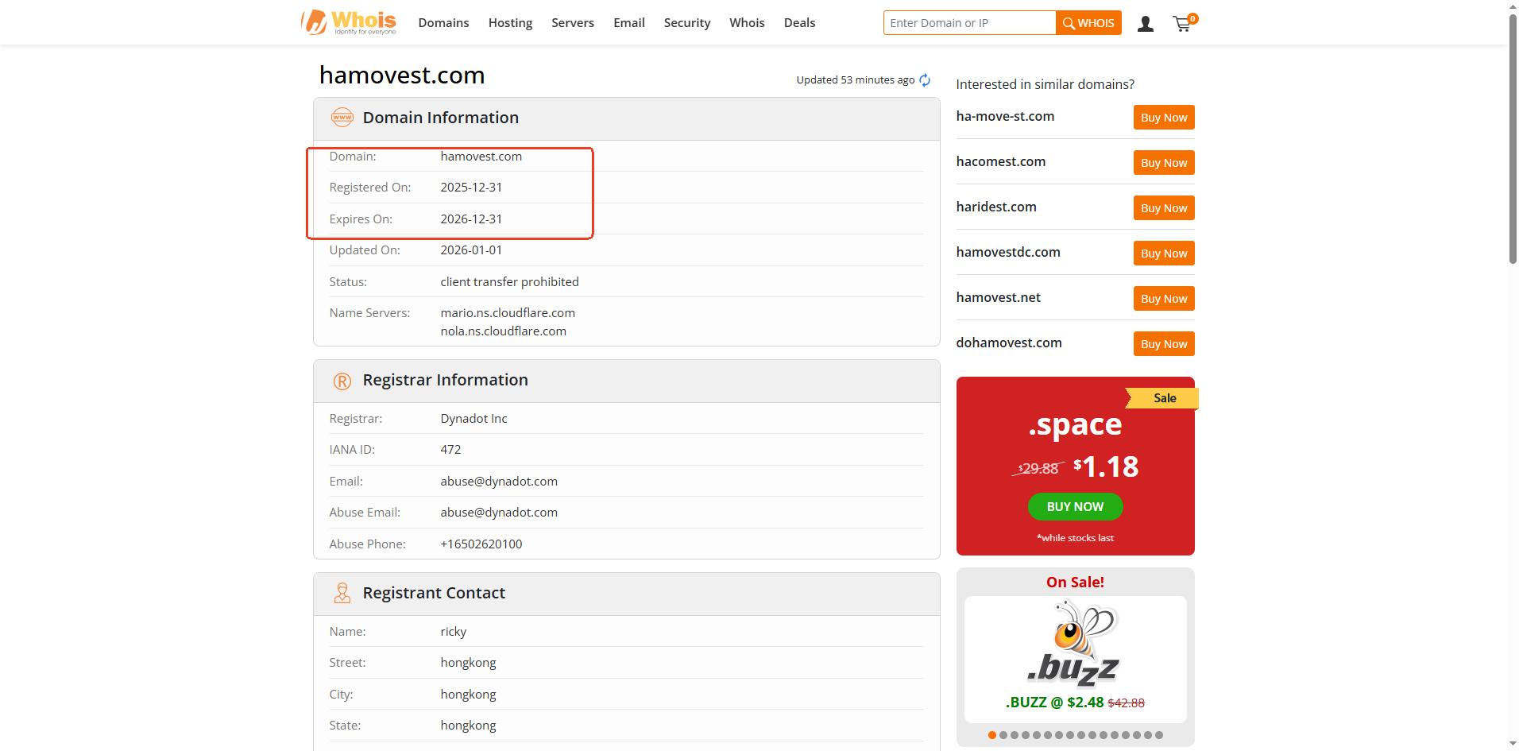This screenshot has width=1519, height=751.
Task: Click Buy Now for ha-move-st.com
Action: coord(1163,118)
